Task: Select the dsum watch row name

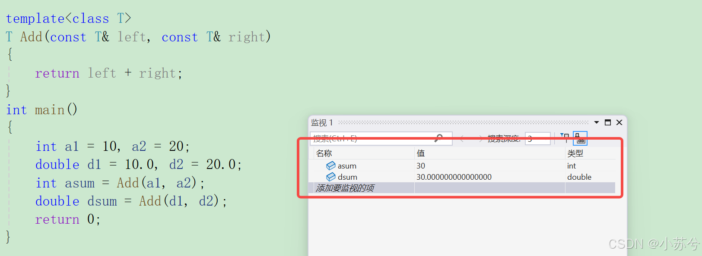Action: pyautogui.click(x=347, y=177)
